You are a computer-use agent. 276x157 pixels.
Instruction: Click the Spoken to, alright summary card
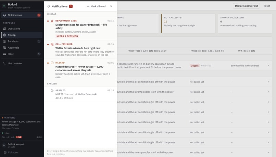pos(245,24)
